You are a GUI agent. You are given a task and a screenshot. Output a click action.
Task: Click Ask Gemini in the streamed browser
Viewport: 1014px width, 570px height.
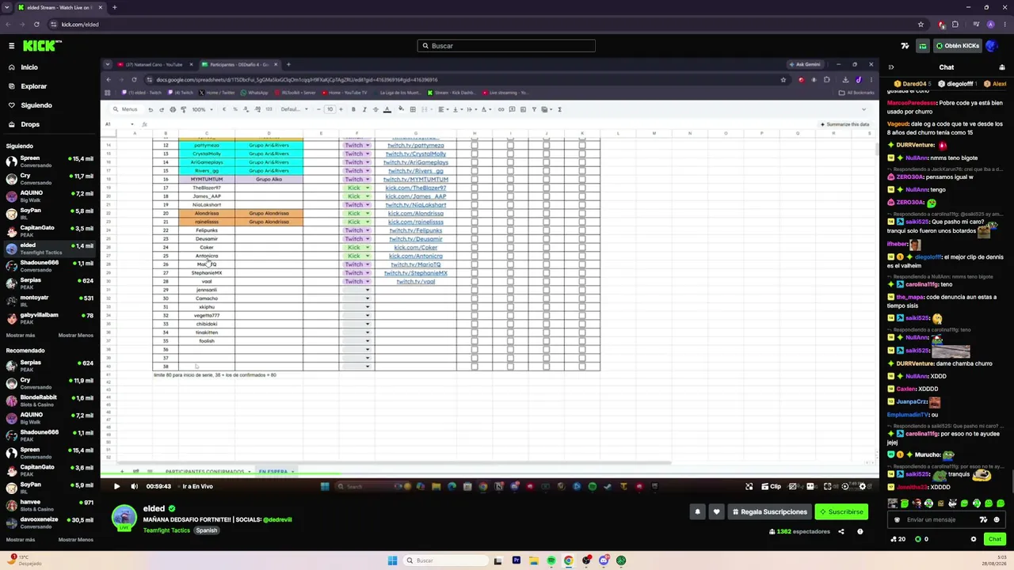pyautogui.click(x=806, y=64)
